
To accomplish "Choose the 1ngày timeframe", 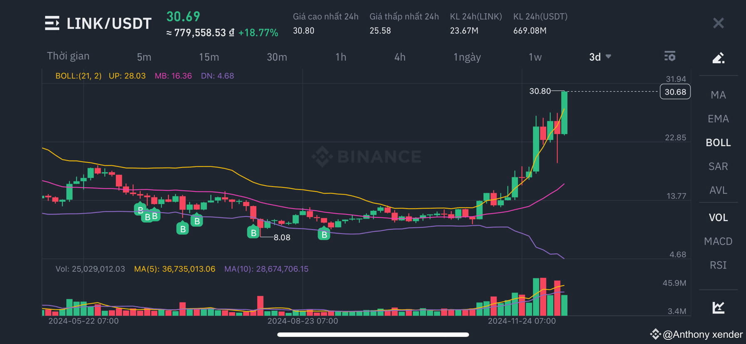I will click(x=467, y=57).
